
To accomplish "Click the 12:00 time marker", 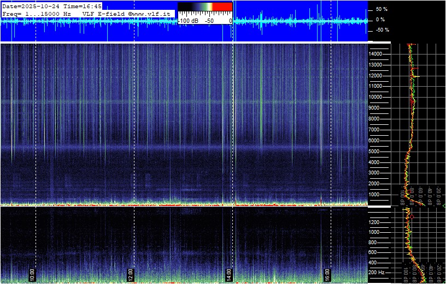I will [x=131, y=273].
